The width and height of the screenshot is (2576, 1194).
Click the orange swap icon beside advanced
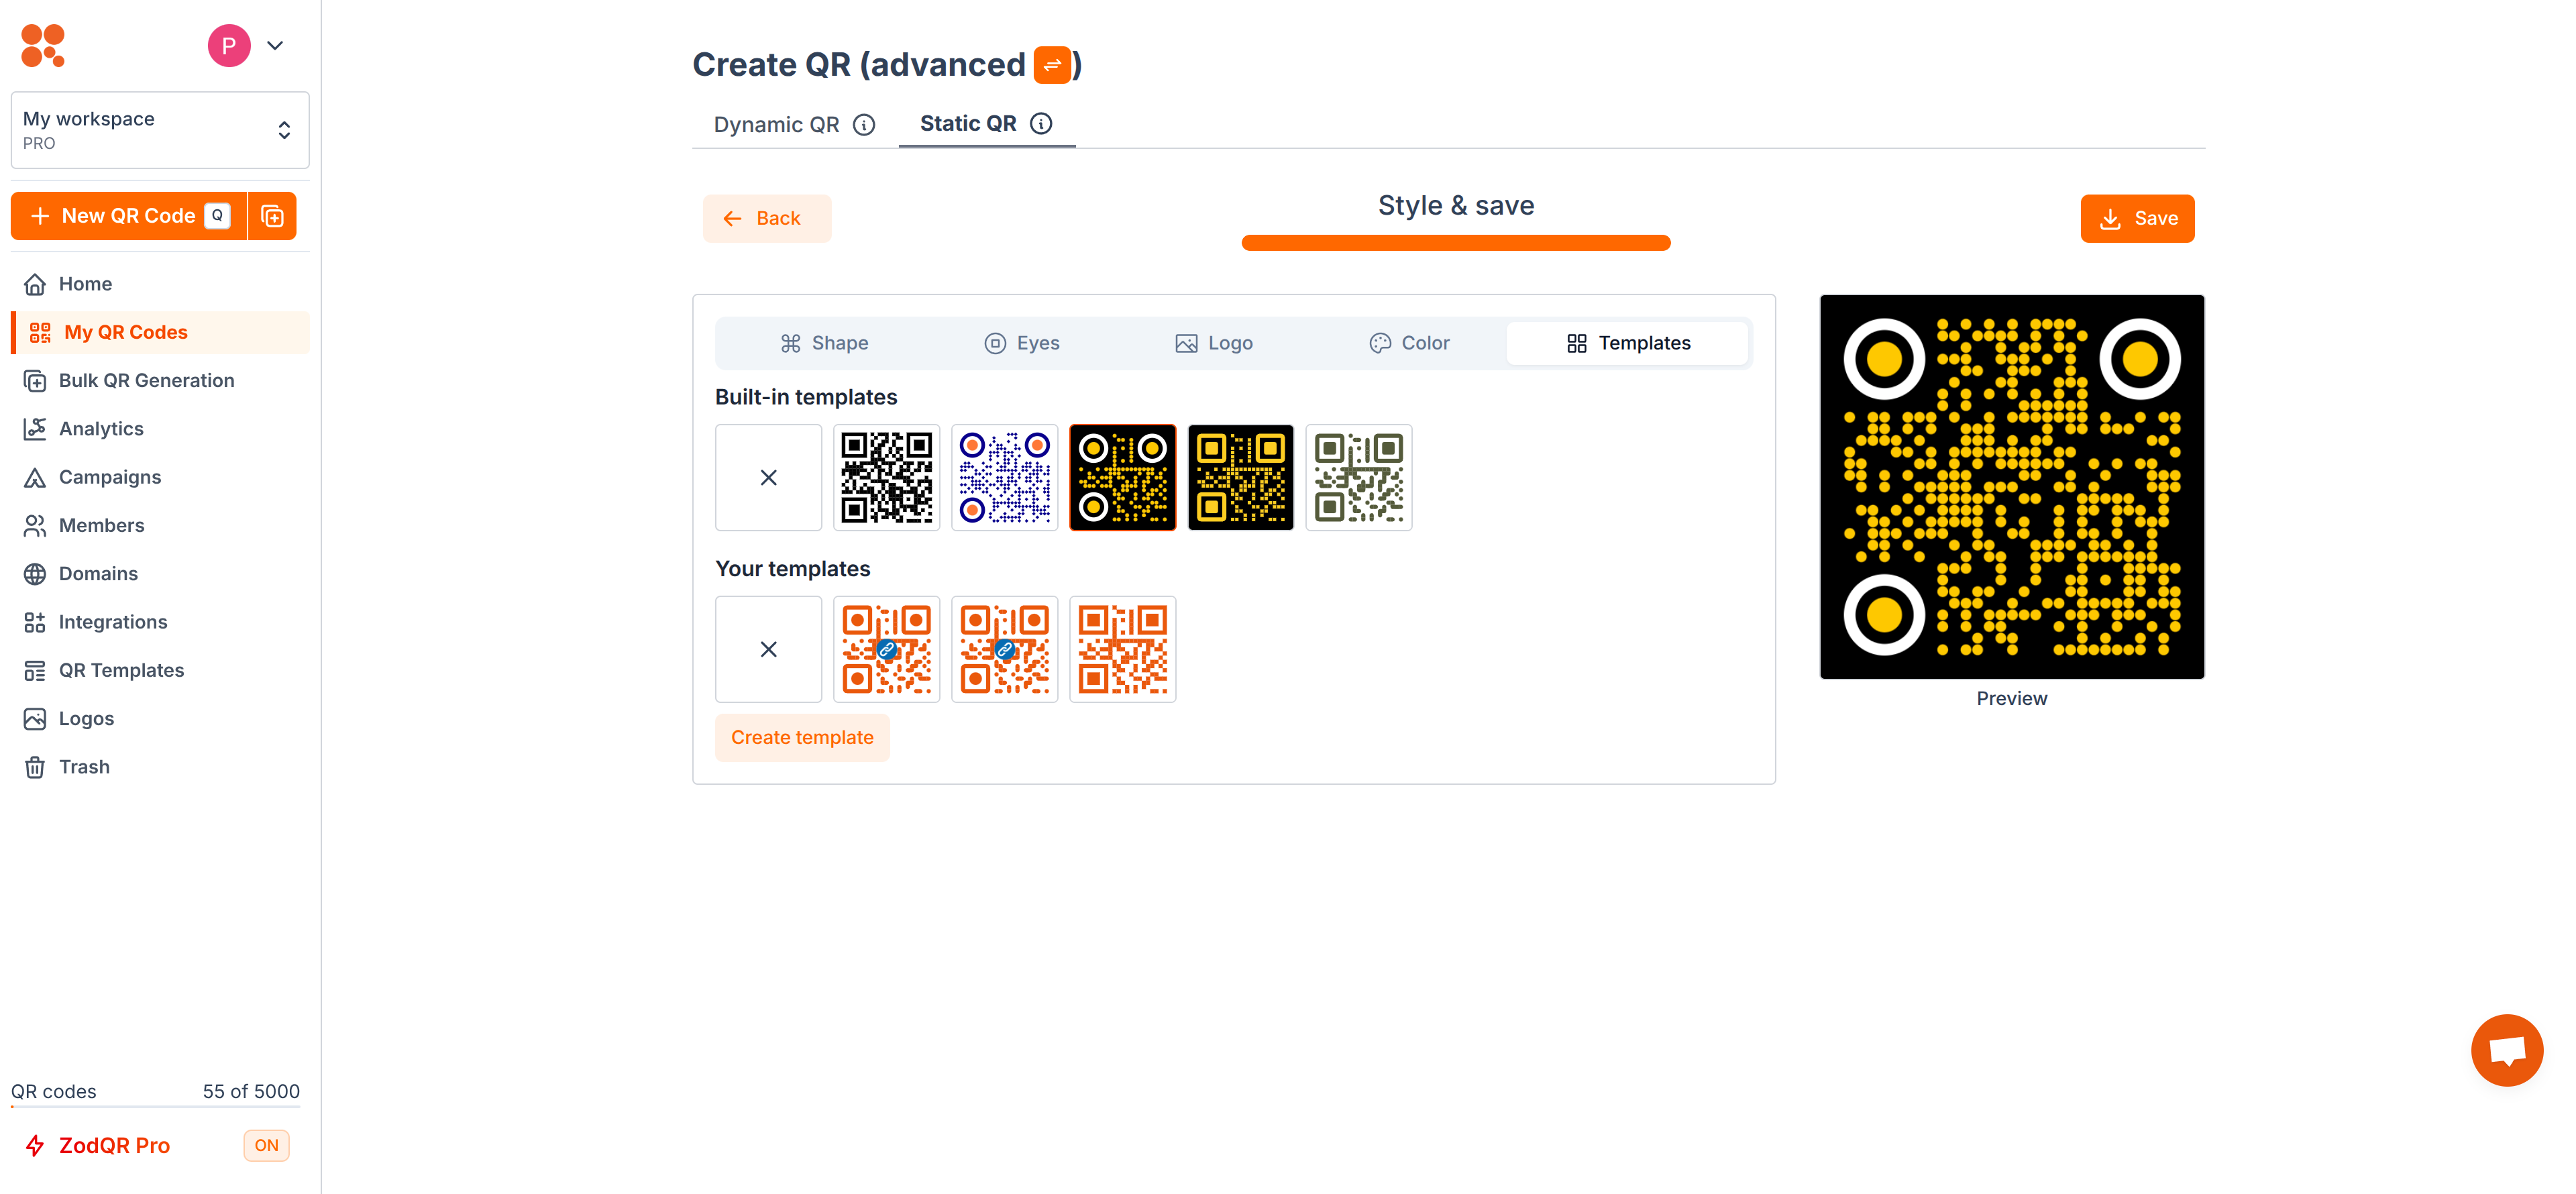(1052, 65)
